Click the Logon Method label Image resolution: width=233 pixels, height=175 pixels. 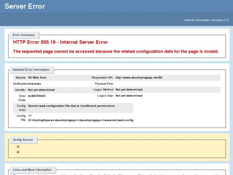tap(103, 90)
